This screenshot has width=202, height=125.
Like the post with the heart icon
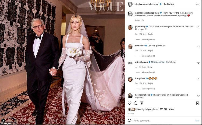(130, 103)
